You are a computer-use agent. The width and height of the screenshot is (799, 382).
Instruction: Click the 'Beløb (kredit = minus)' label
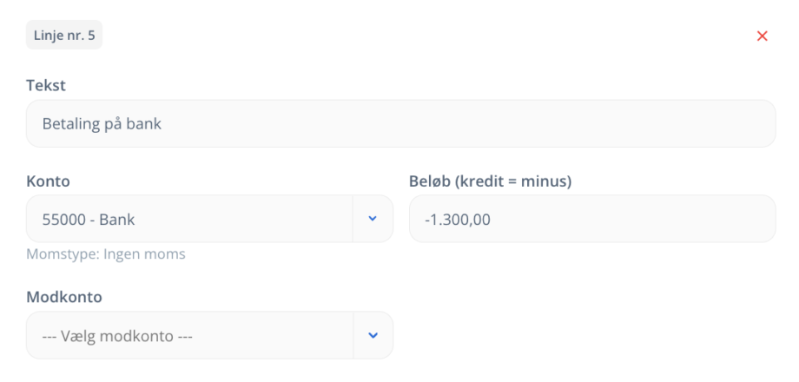490,181
